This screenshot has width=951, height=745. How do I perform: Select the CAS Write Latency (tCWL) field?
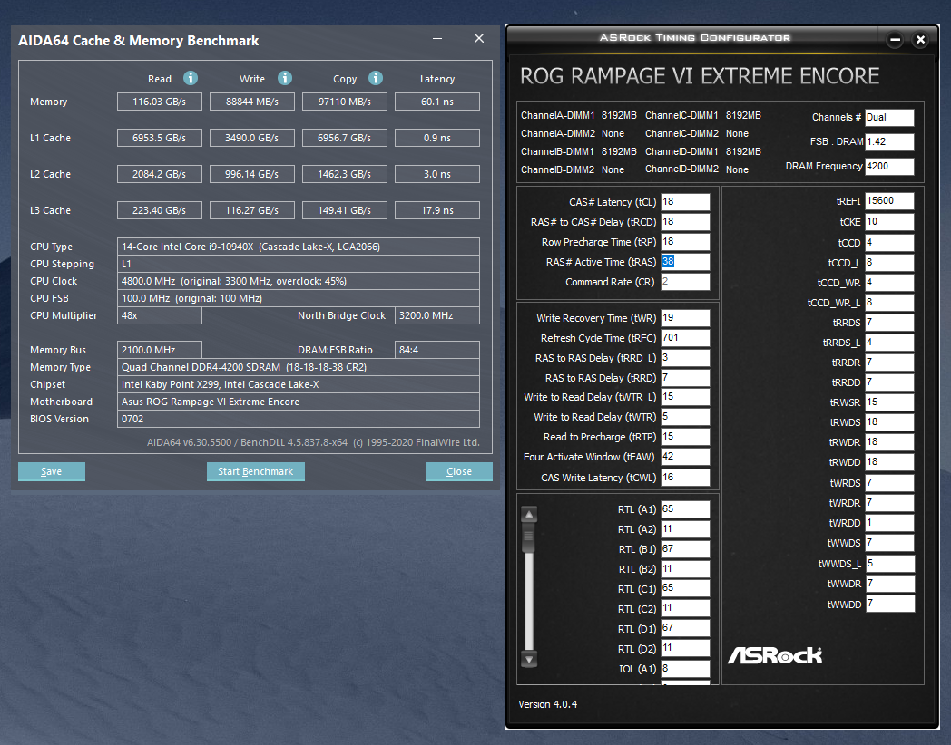point(685,478)
